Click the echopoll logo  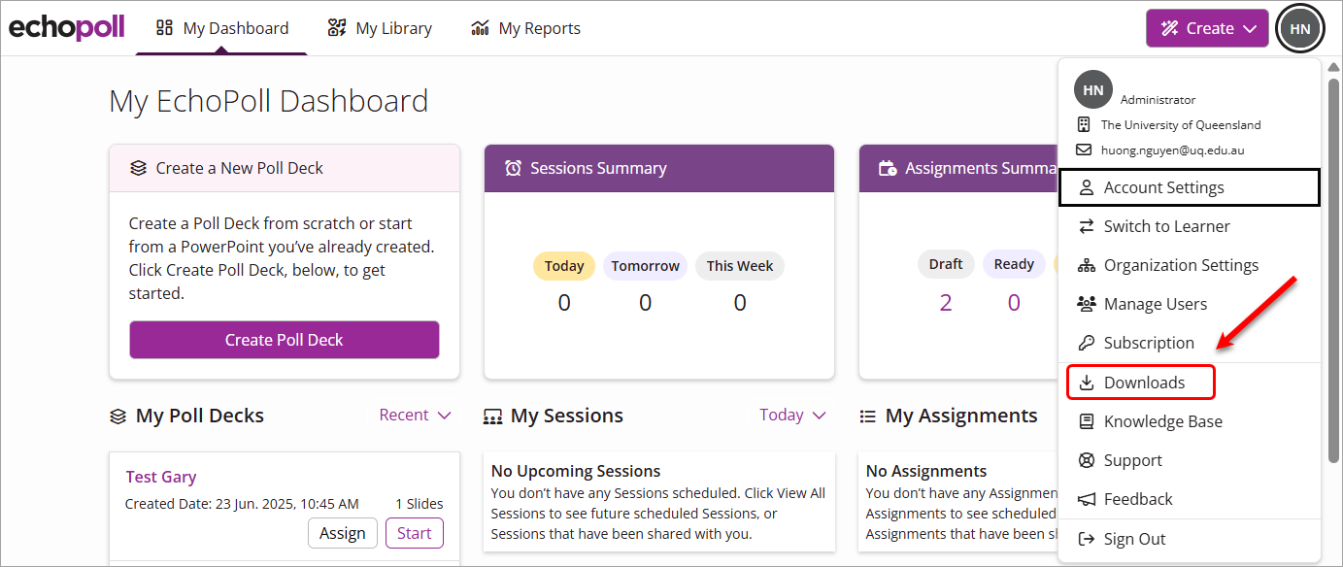(67, 27)
